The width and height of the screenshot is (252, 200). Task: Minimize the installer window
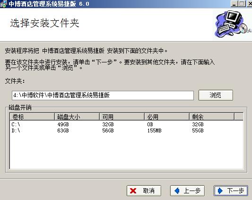point(234,3)
